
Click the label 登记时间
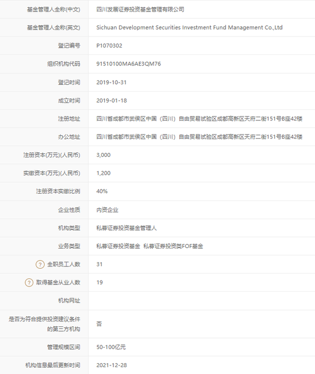[x=69, y=82]
